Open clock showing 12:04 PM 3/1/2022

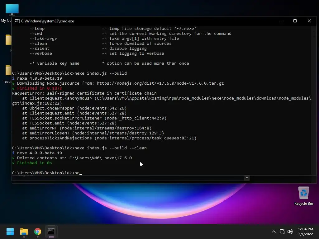point(305,232)
